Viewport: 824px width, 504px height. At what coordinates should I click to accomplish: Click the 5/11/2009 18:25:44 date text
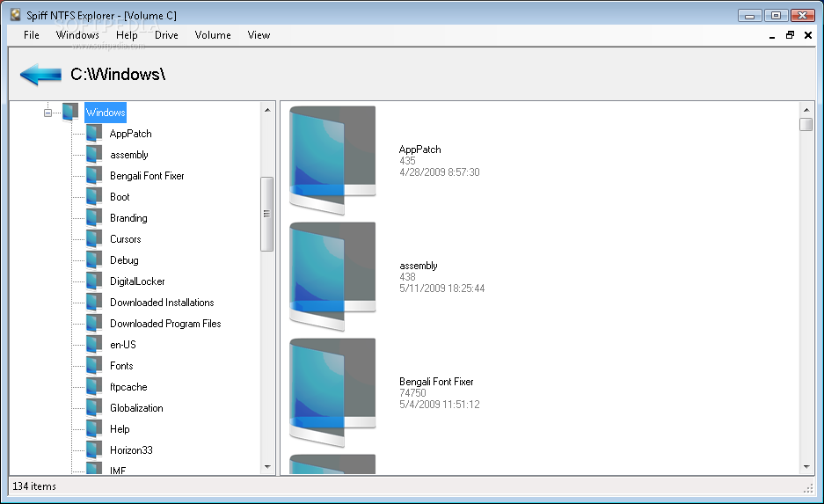442,288
